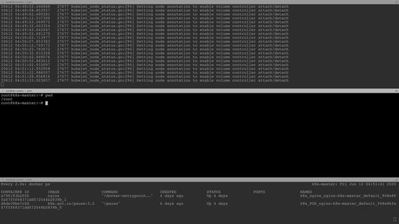Click the kubelet log line at 04:50:02.713977
The height and width of the screenshot is (224, 399).
[145, 37]
